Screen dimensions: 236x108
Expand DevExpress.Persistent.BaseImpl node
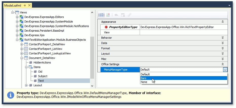click(17, 31)
